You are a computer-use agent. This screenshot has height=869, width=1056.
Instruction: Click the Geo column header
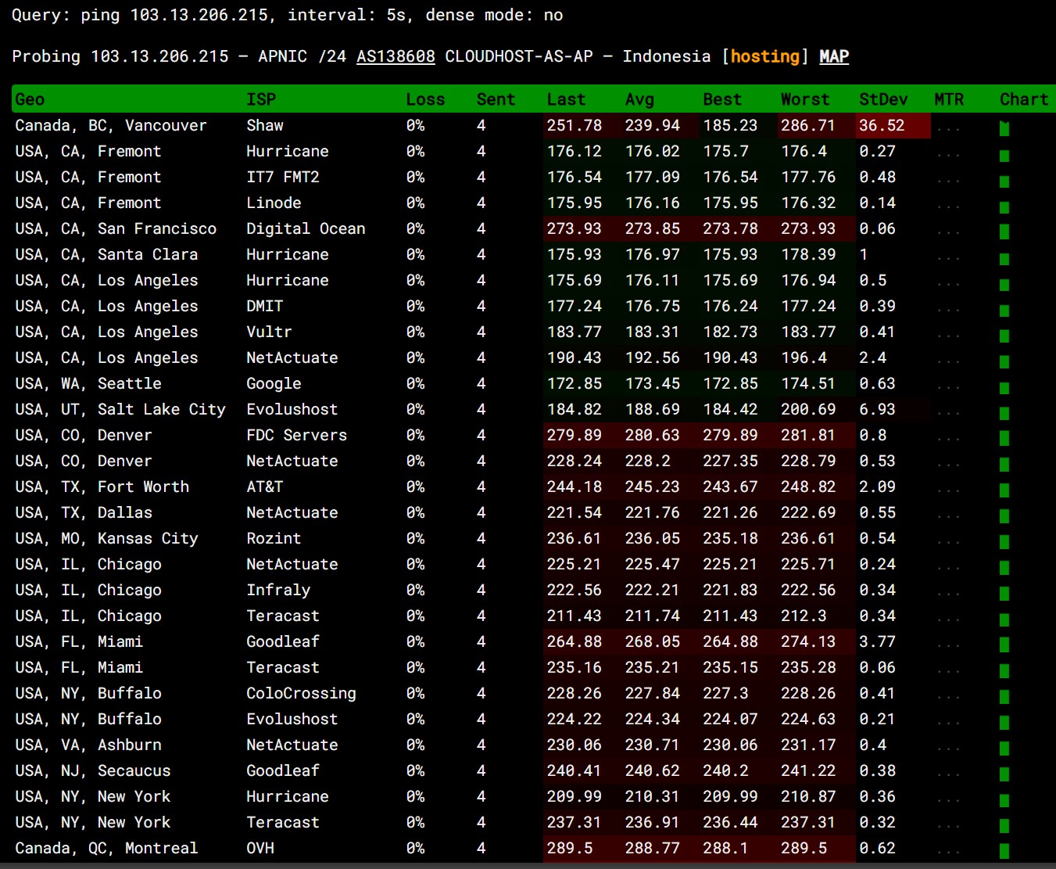30,99
